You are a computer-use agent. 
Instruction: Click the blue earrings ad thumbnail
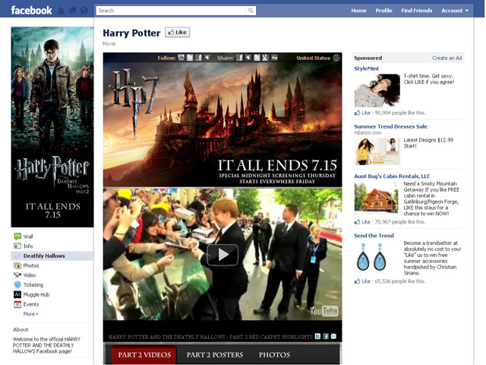[x=371, y=256]
